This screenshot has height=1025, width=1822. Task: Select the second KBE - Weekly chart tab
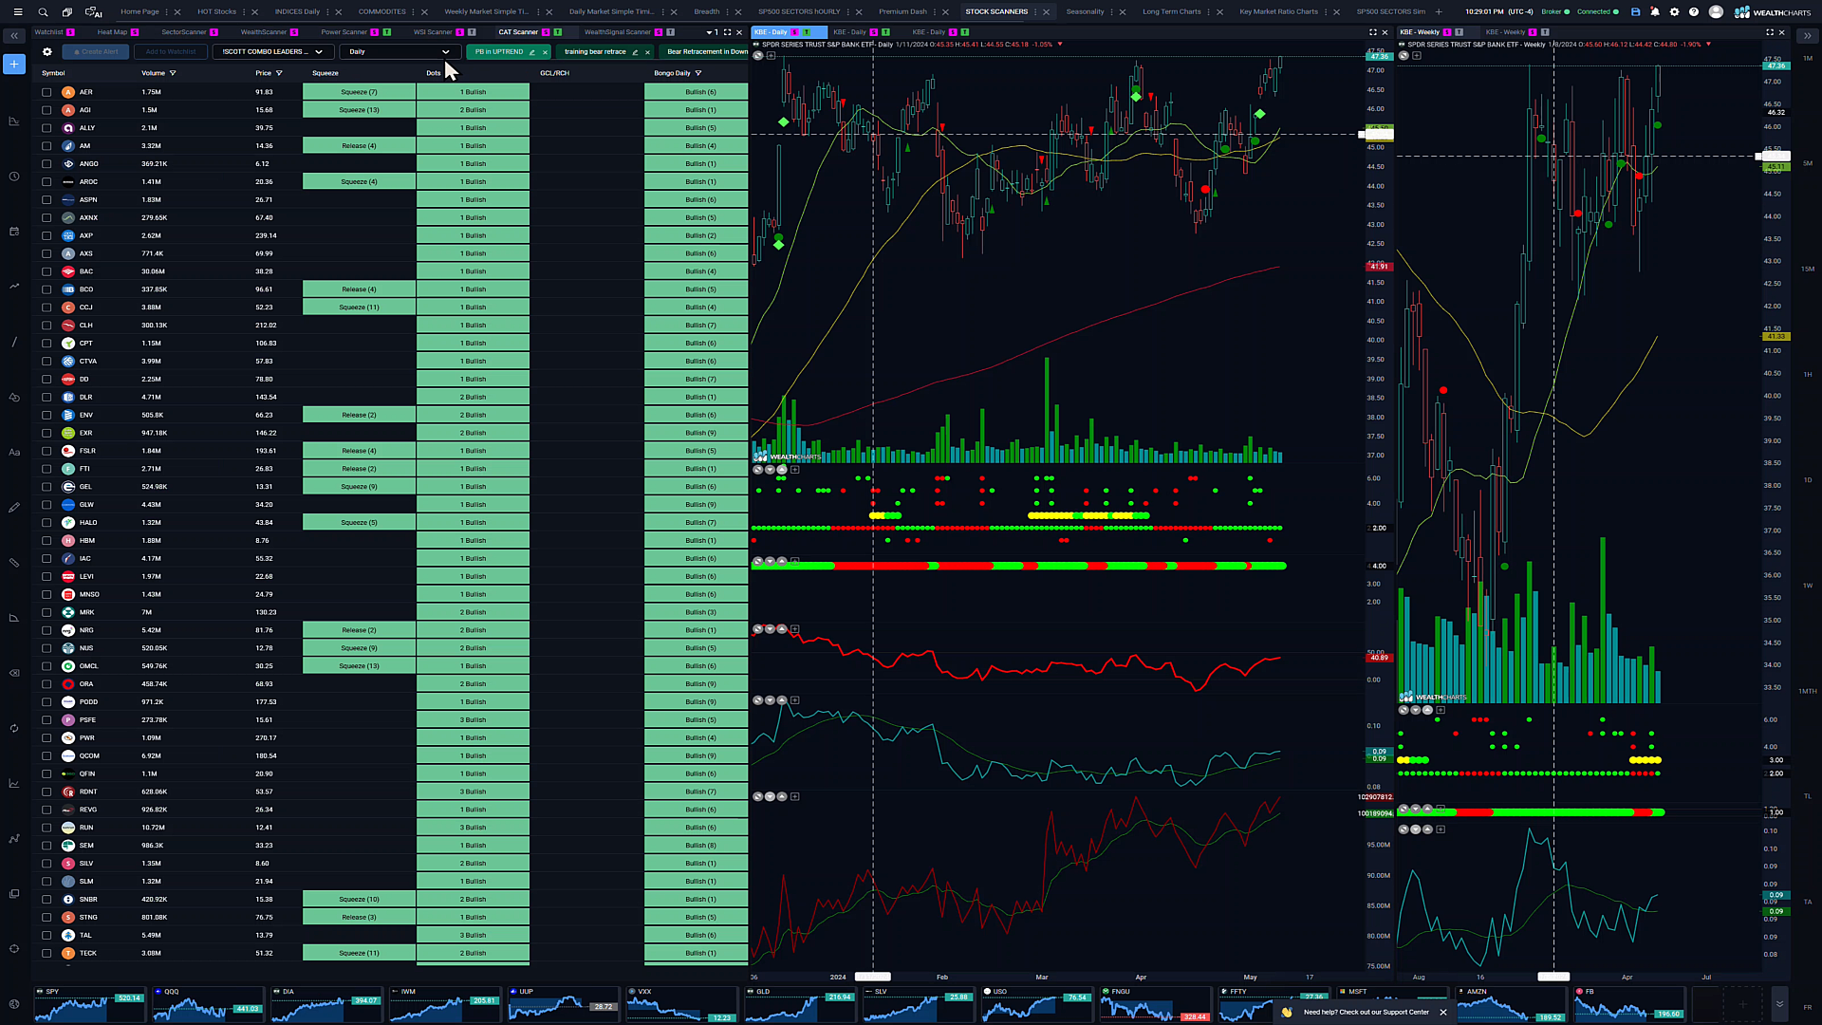click(x=1505, y=32)
